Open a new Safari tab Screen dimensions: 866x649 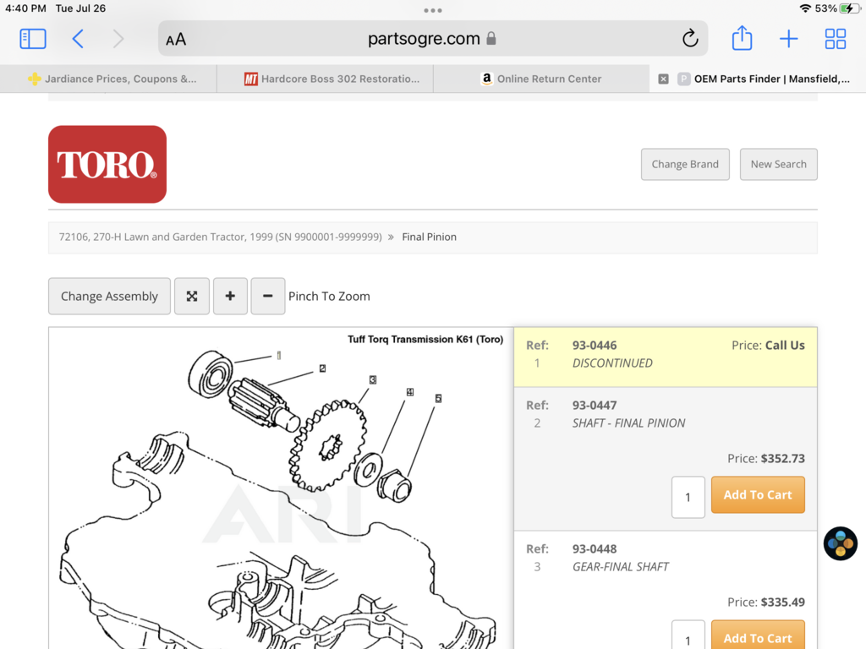coord(789,39)
